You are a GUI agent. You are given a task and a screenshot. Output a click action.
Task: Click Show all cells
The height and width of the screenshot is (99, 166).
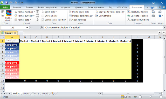[49, 16]
